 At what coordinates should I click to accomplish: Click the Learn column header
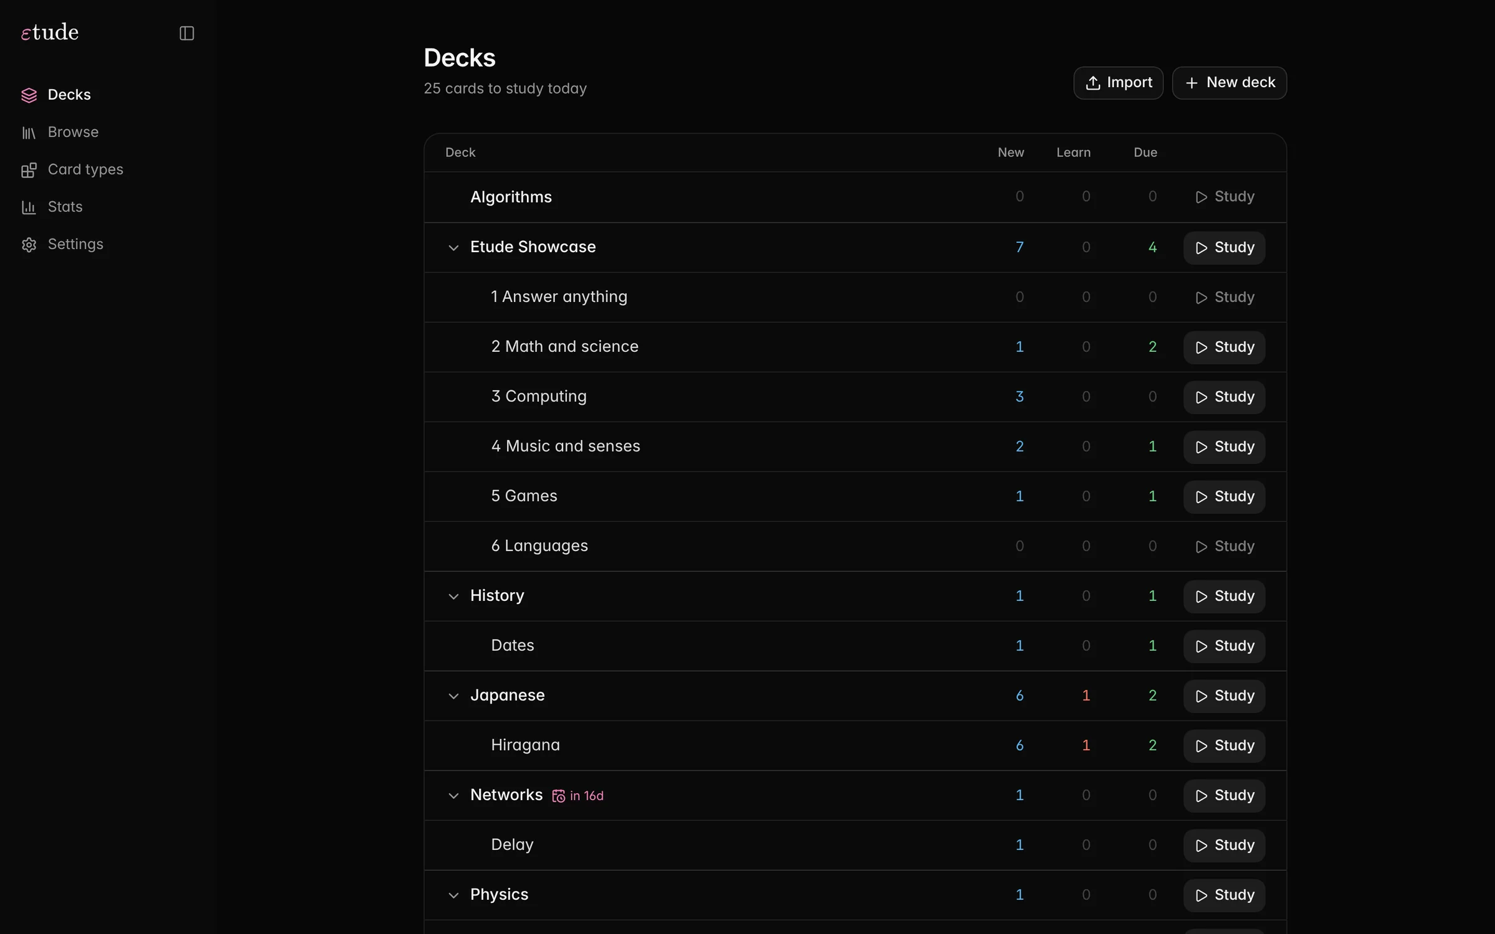click(1073, 153)
